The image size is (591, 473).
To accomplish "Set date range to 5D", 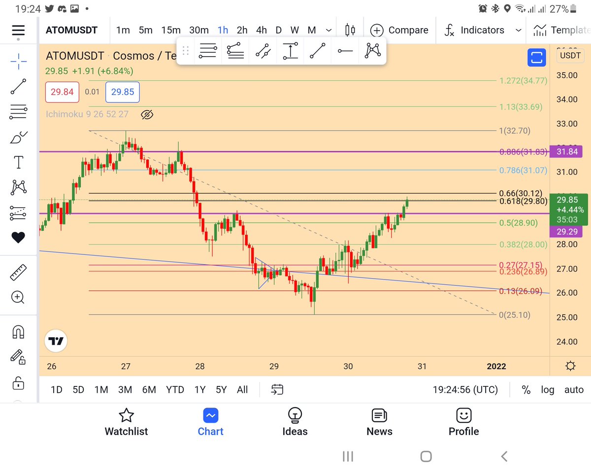I will click(78, 390).
